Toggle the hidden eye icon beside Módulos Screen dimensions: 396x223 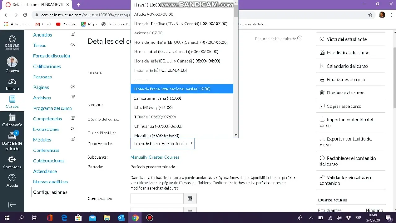click(x=73, y=139)
